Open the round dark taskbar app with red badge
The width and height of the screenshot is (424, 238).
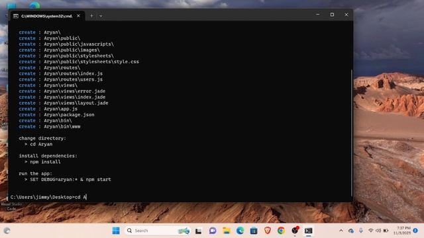tap(295, 231)
